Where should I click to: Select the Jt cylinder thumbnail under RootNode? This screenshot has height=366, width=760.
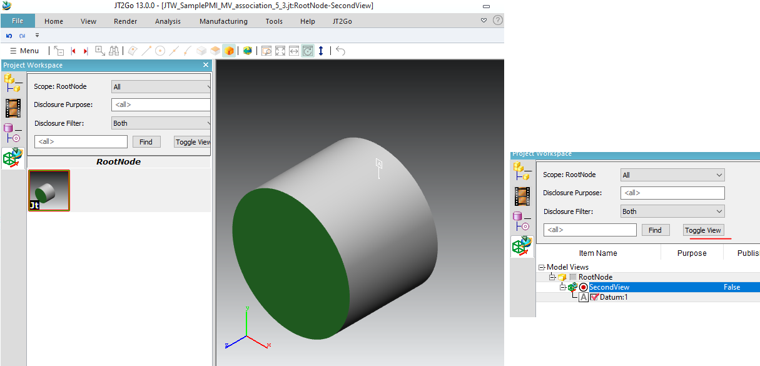(49, 190)
